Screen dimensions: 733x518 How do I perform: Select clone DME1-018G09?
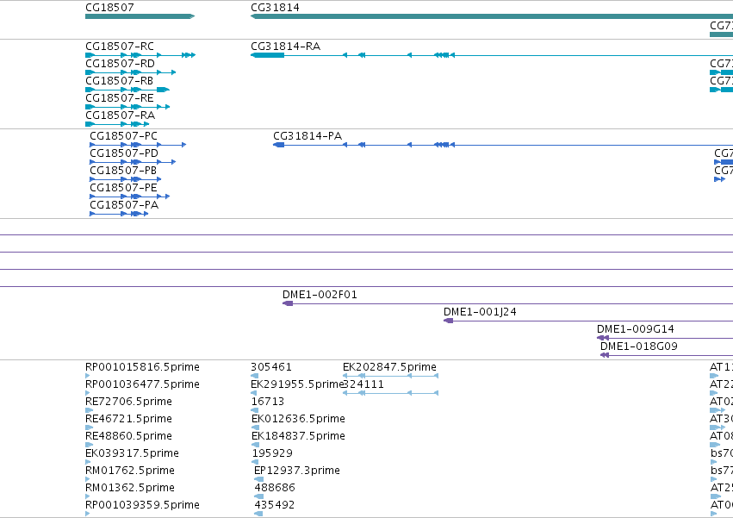click(x=638, y=346)
